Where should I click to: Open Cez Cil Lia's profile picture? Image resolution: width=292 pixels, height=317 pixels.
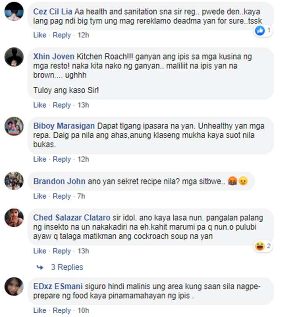click(x=14, y=11)
